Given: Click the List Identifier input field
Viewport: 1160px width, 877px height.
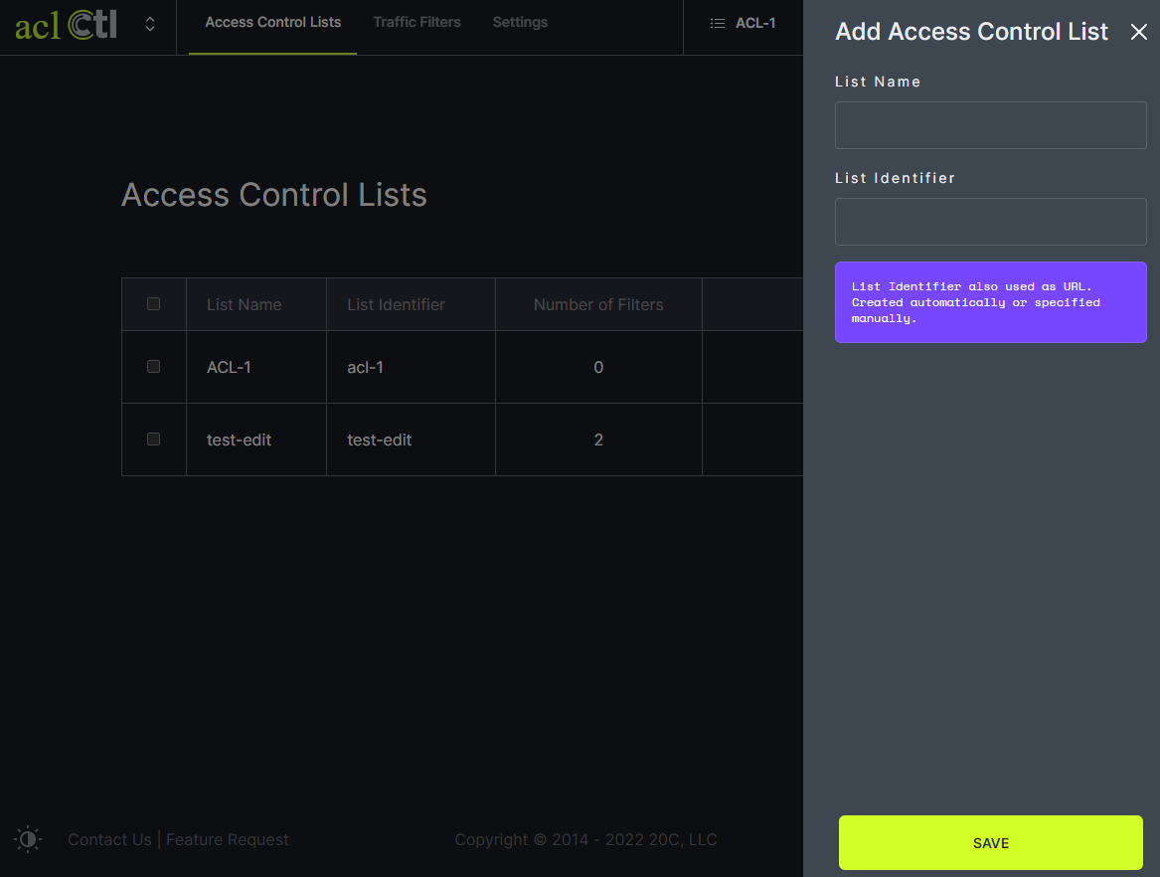Looking at the screenshot, I should (x=990, y=222).
